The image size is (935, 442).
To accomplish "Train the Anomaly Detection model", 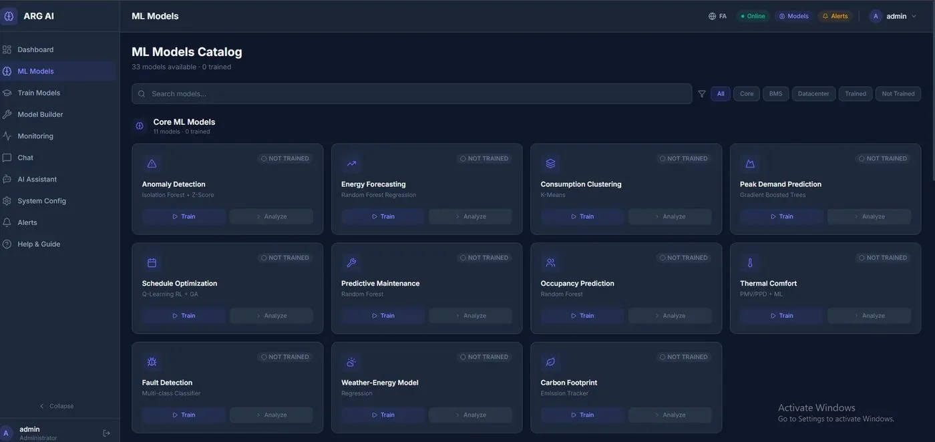I will pos(184,216).
